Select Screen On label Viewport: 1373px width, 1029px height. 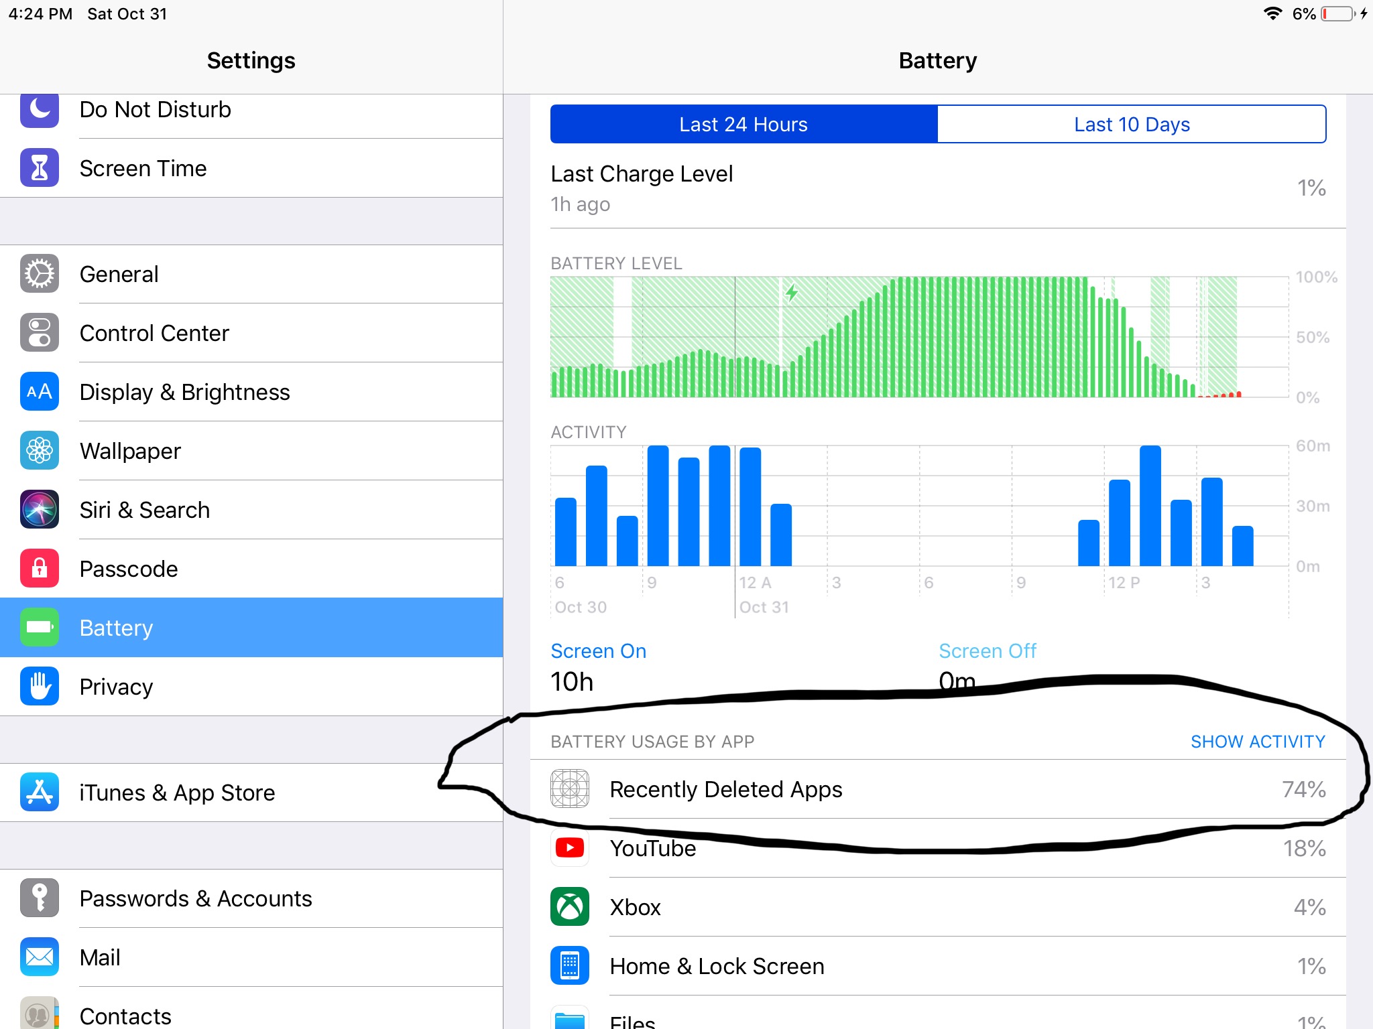coord(598,651)
